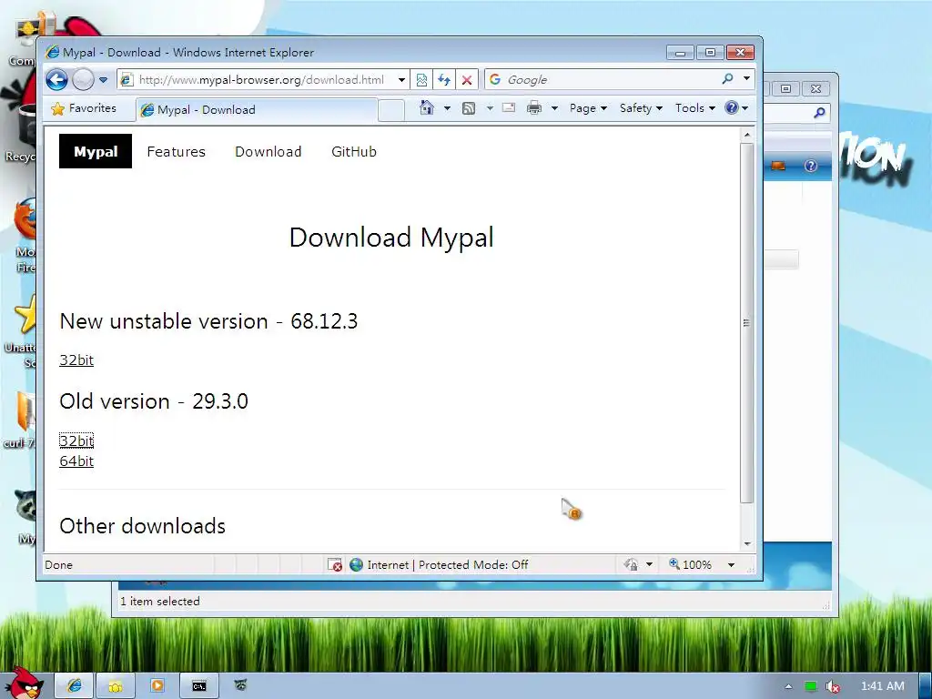The height and width of the screenshot is (699, 932).
Task: Stop loading with the red X icon
Action: pyautogui.click(x=467, y=79)
